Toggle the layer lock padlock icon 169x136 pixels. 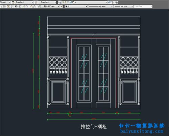pyautogui.click(x=71, y=2)
